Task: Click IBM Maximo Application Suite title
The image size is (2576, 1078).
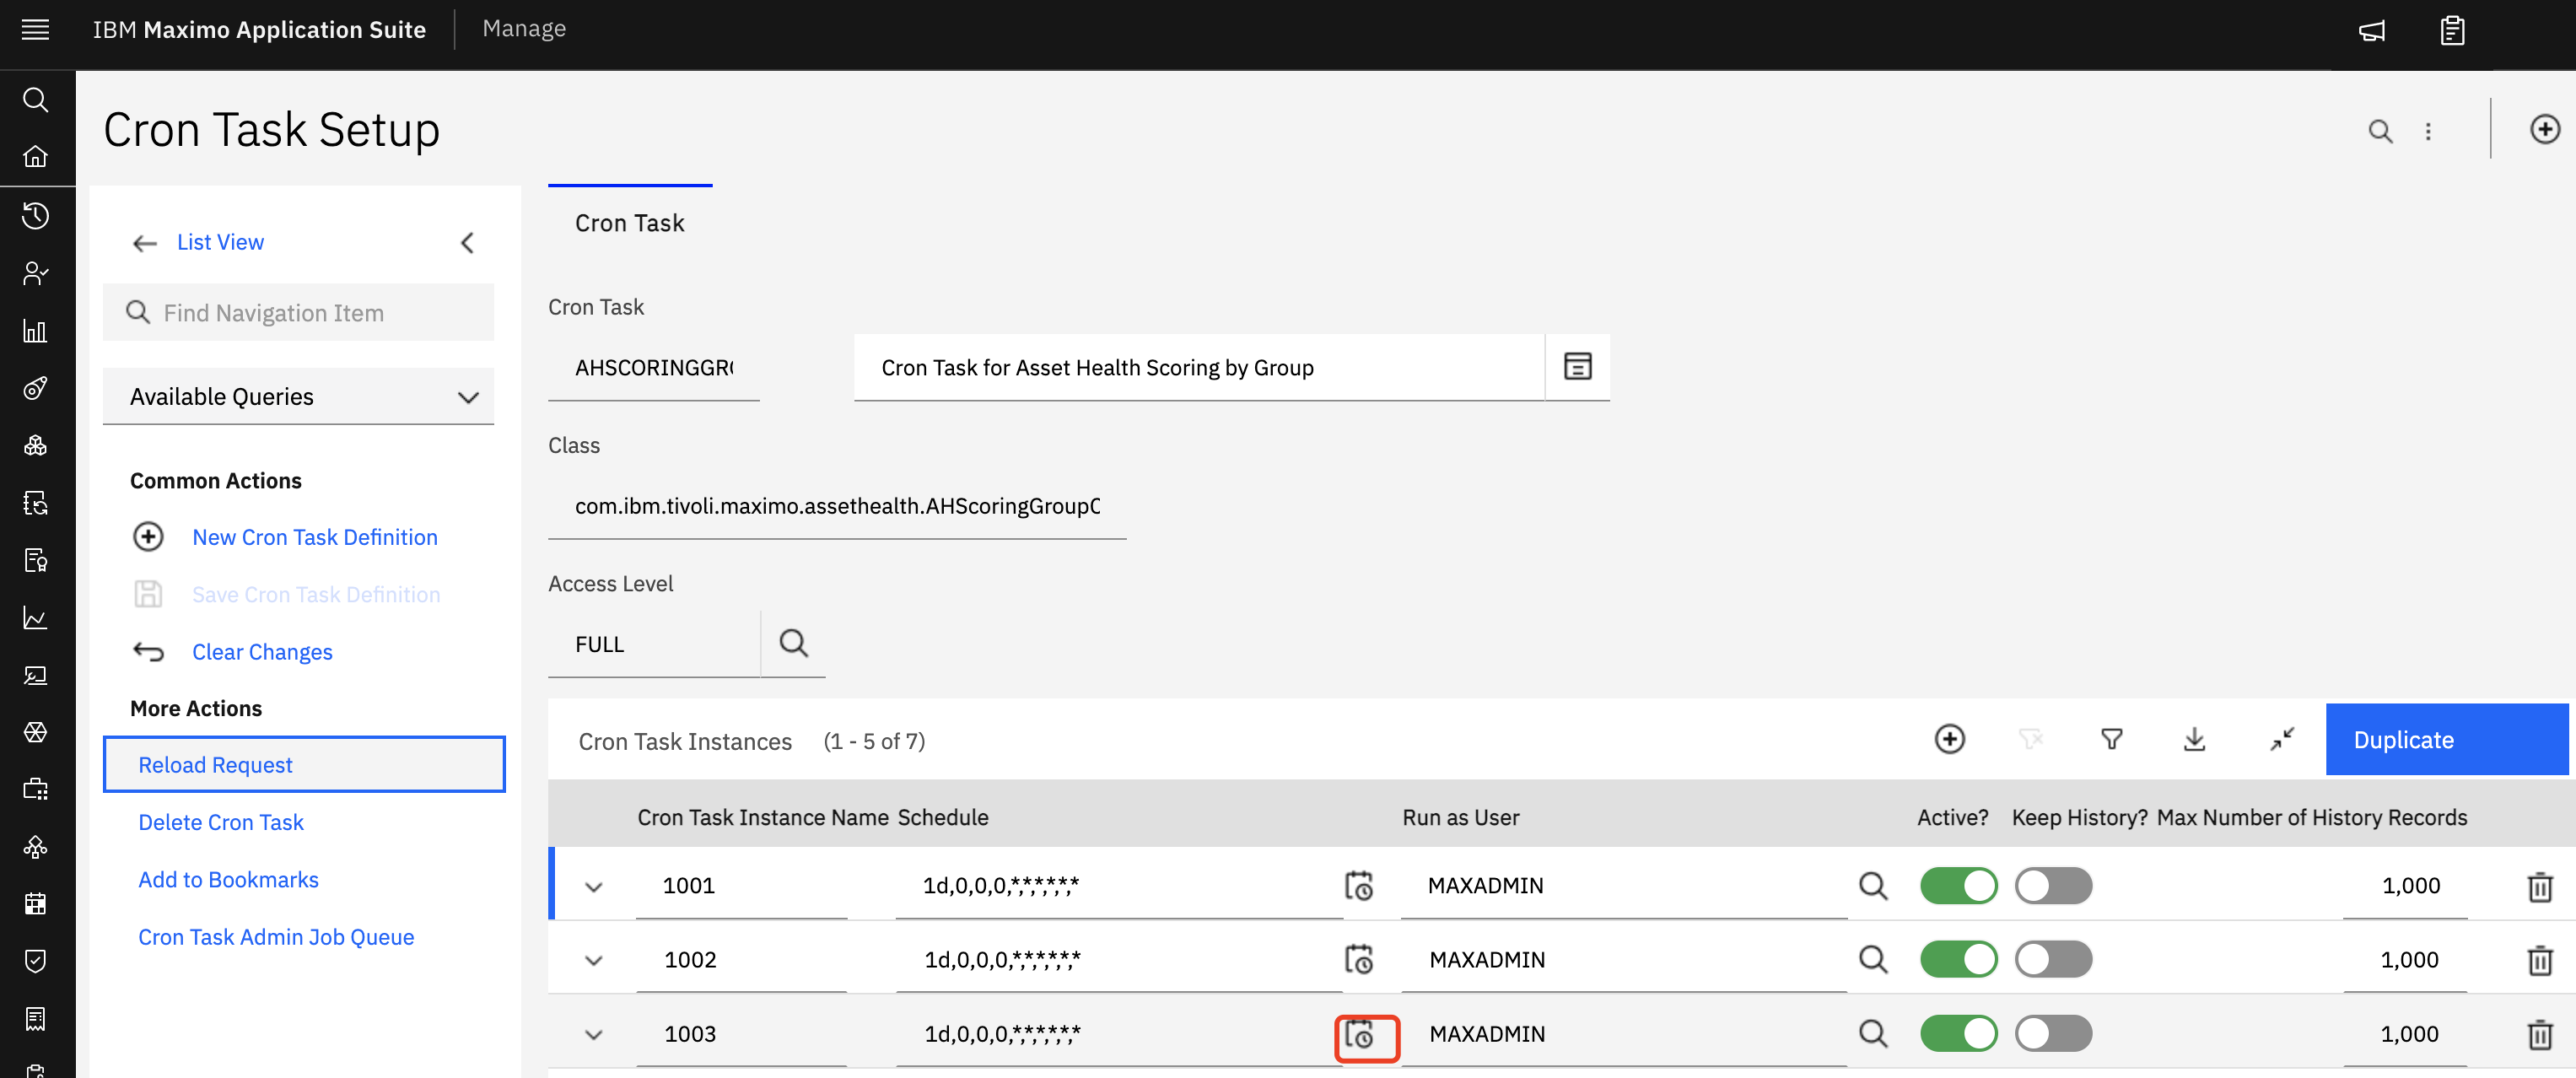Action: pos(259,30)
